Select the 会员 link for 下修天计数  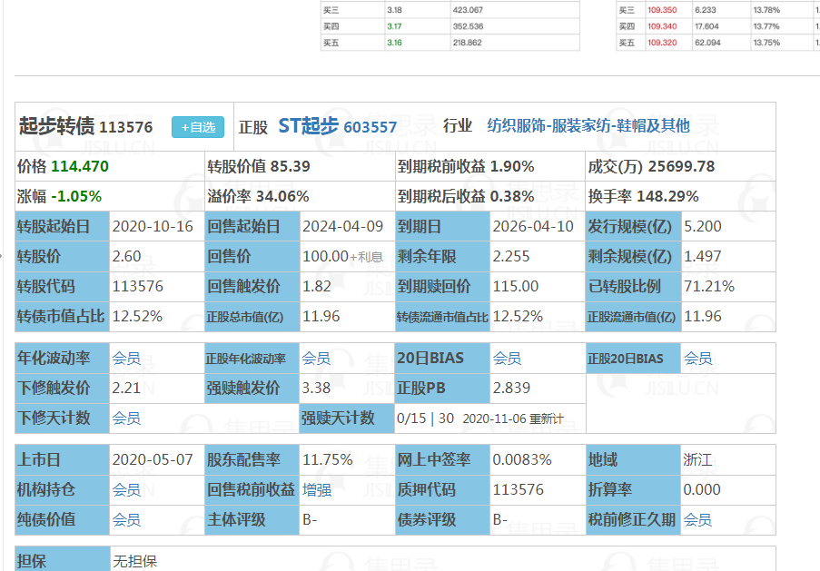click(x=126, y=418)
